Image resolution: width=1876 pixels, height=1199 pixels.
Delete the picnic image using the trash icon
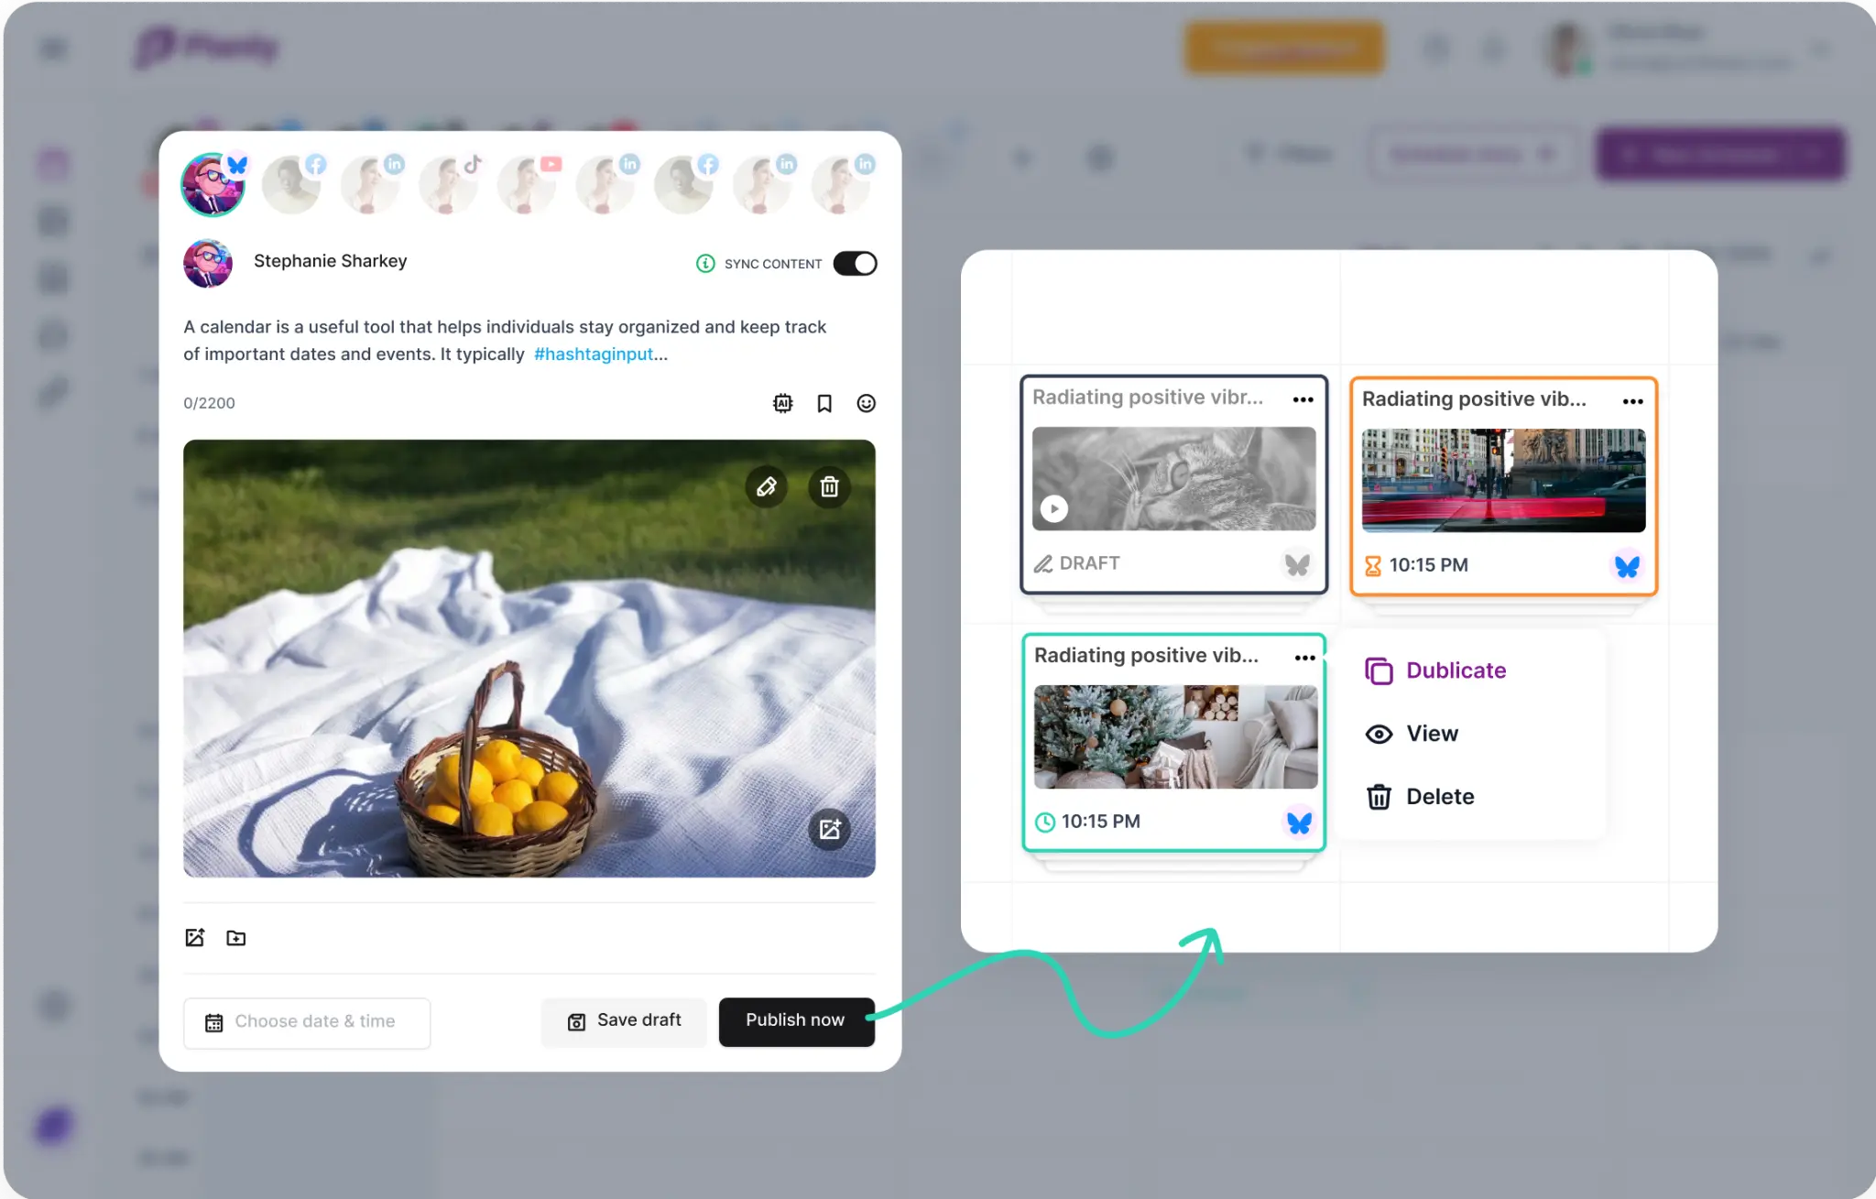point(830,486)
